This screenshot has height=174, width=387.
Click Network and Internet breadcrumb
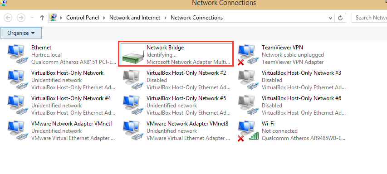(x=135, y=18)
